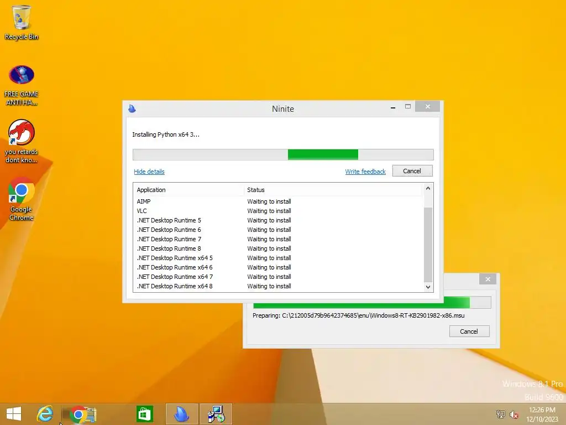Select the .NET Desktop Runtime x64 5 row

[x=278, y=258]
